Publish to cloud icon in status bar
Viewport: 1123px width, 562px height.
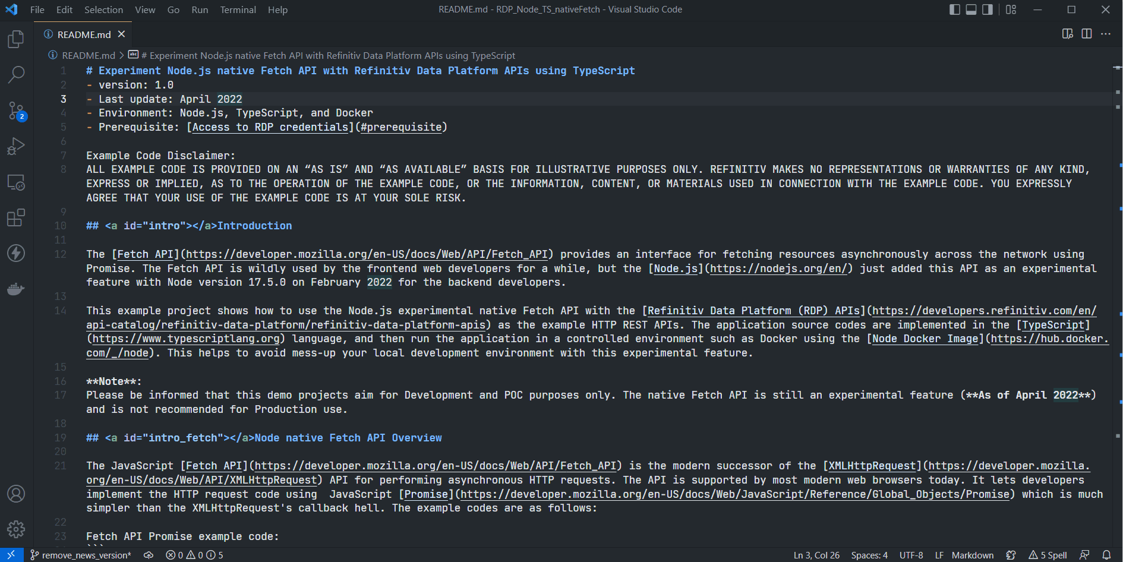point(149,555)
